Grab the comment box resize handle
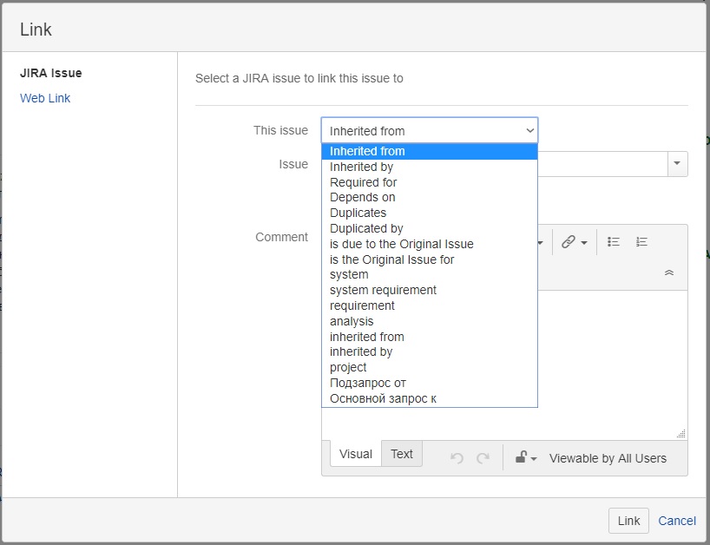The height and width of the screenshot is (545, 710). click(681, 434)
